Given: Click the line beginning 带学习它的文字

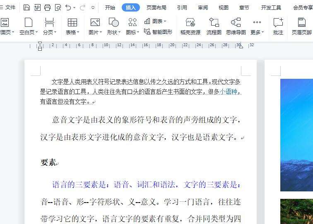Looking at the screenshot, I should pos(141,219).
